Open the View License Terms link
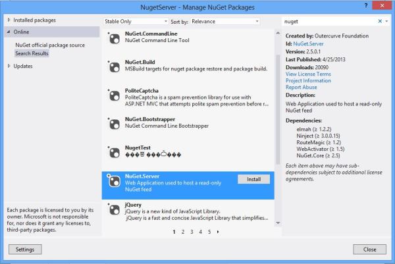Screen dimensions: 395x264 [309, 74]
